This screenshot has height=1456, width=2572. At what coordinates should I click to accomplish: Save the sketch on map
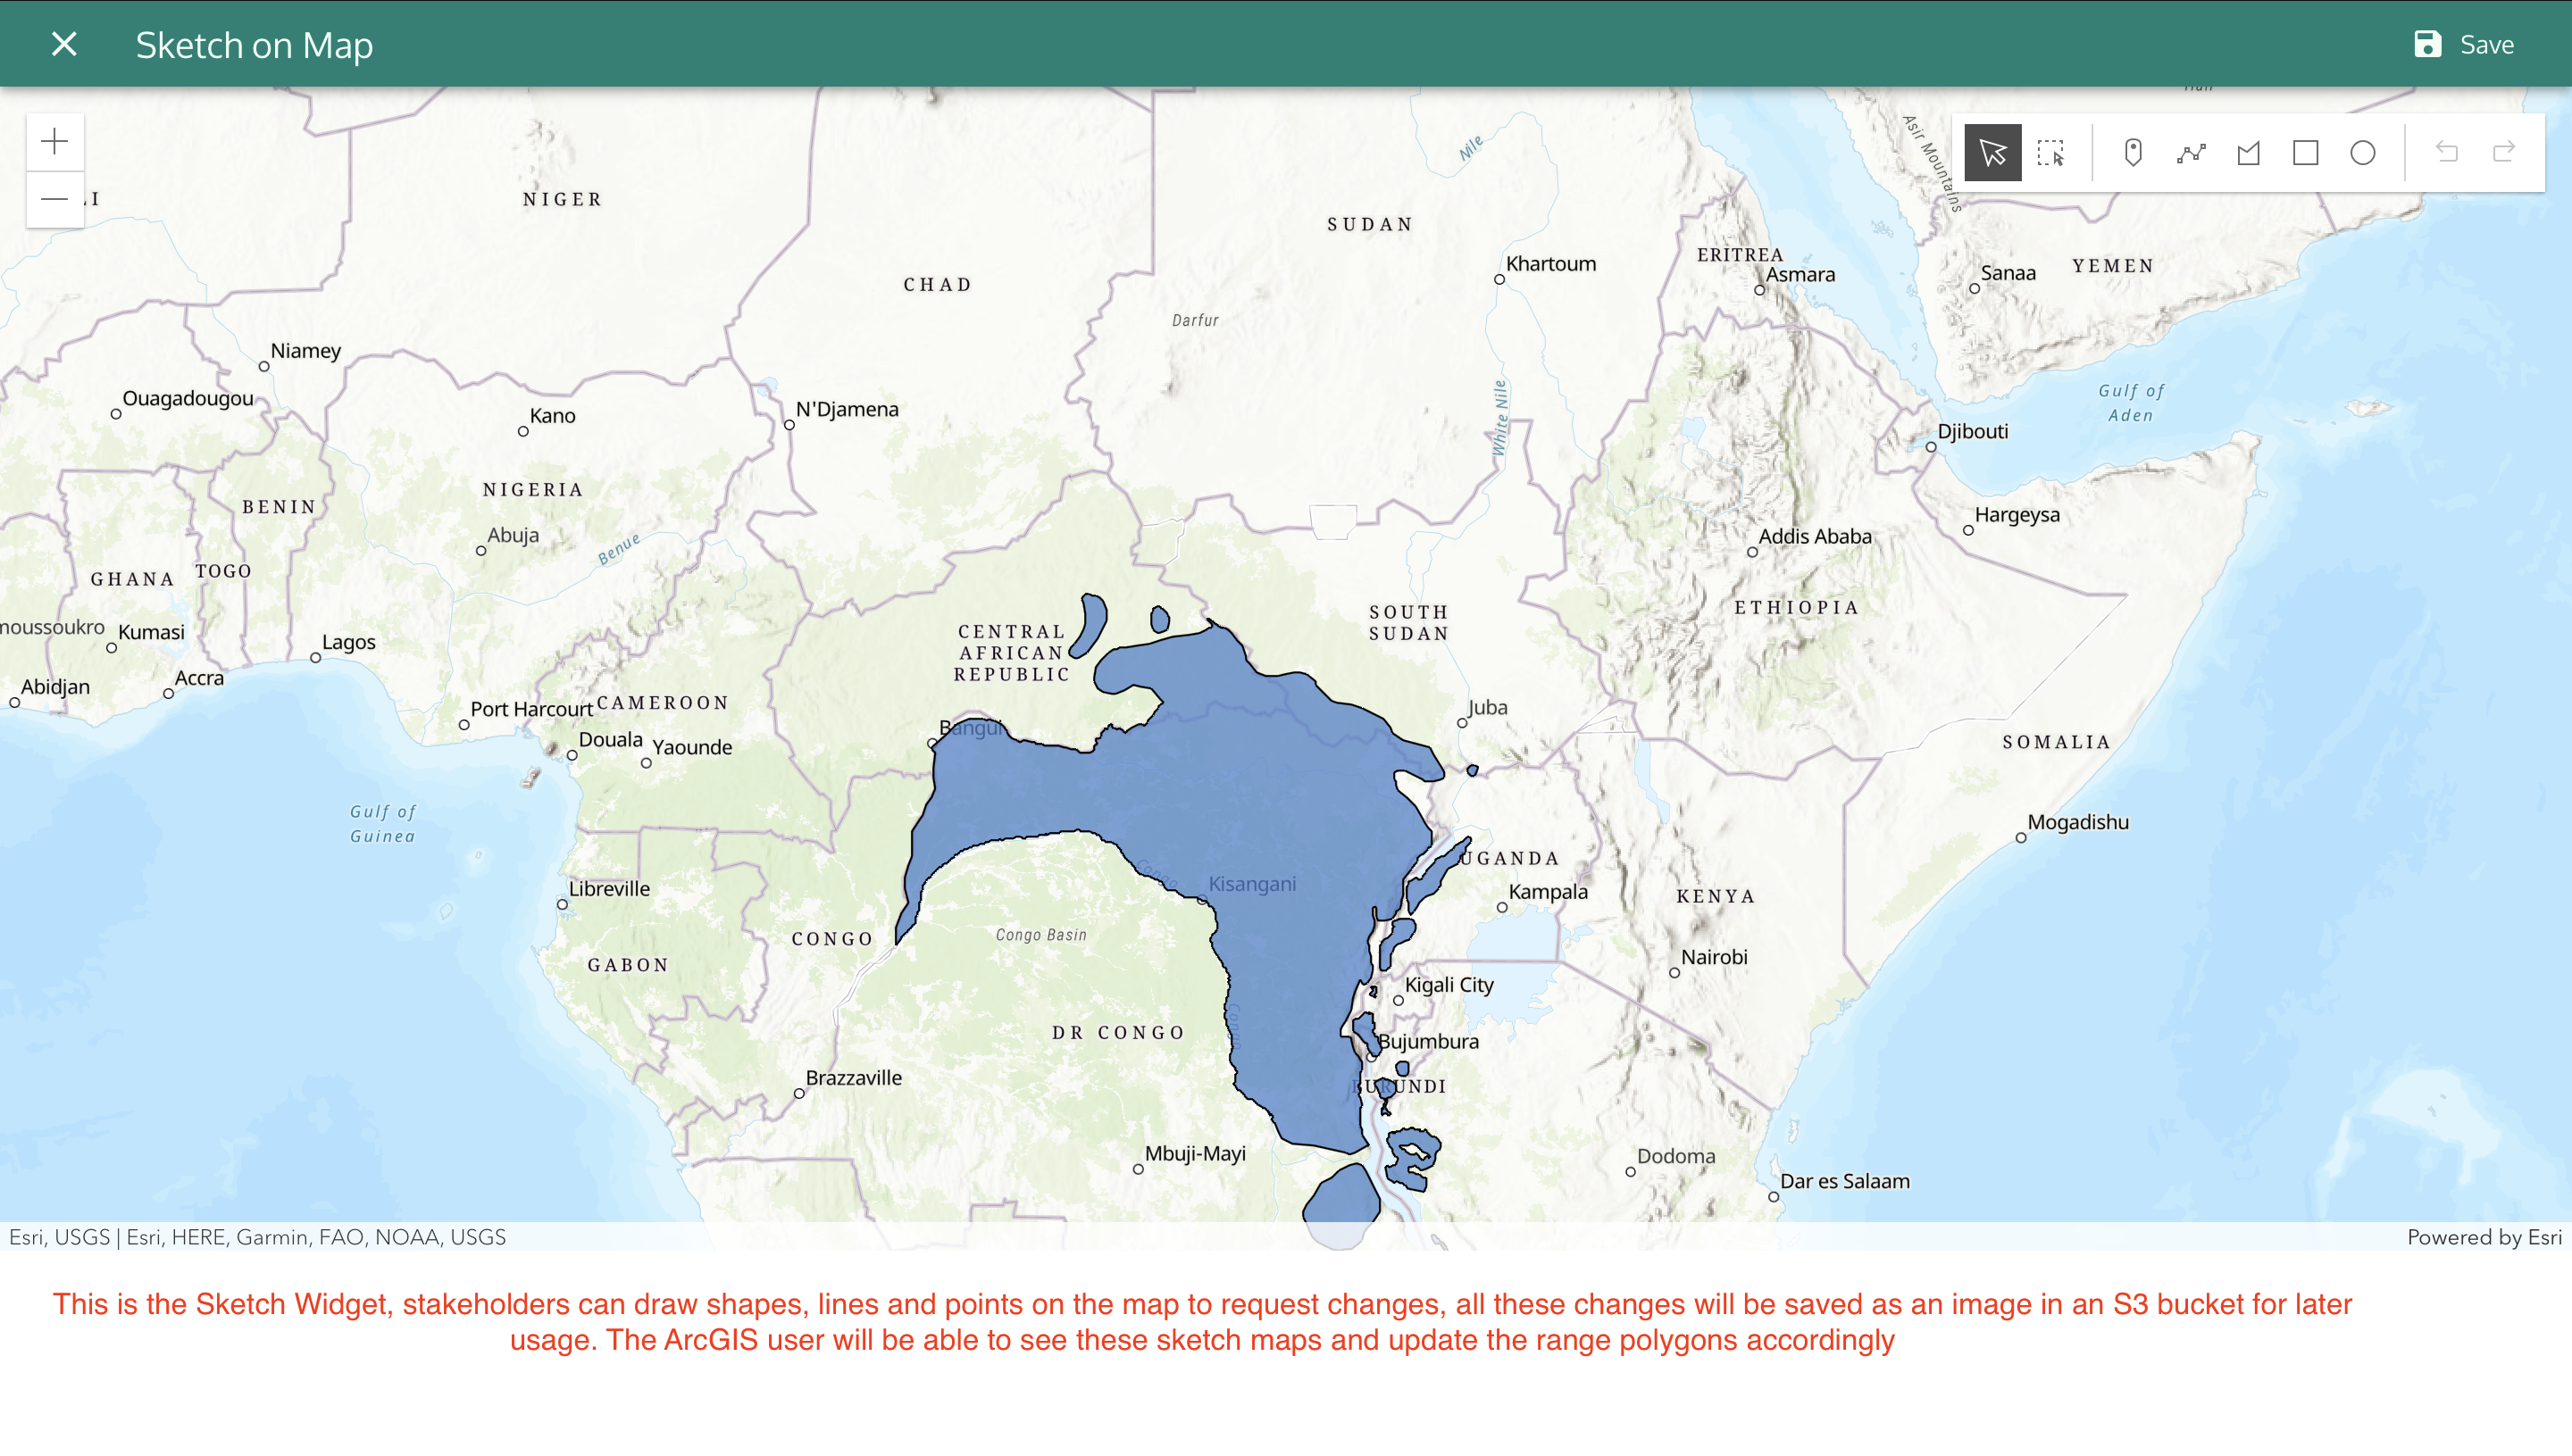coord(2463,44)
